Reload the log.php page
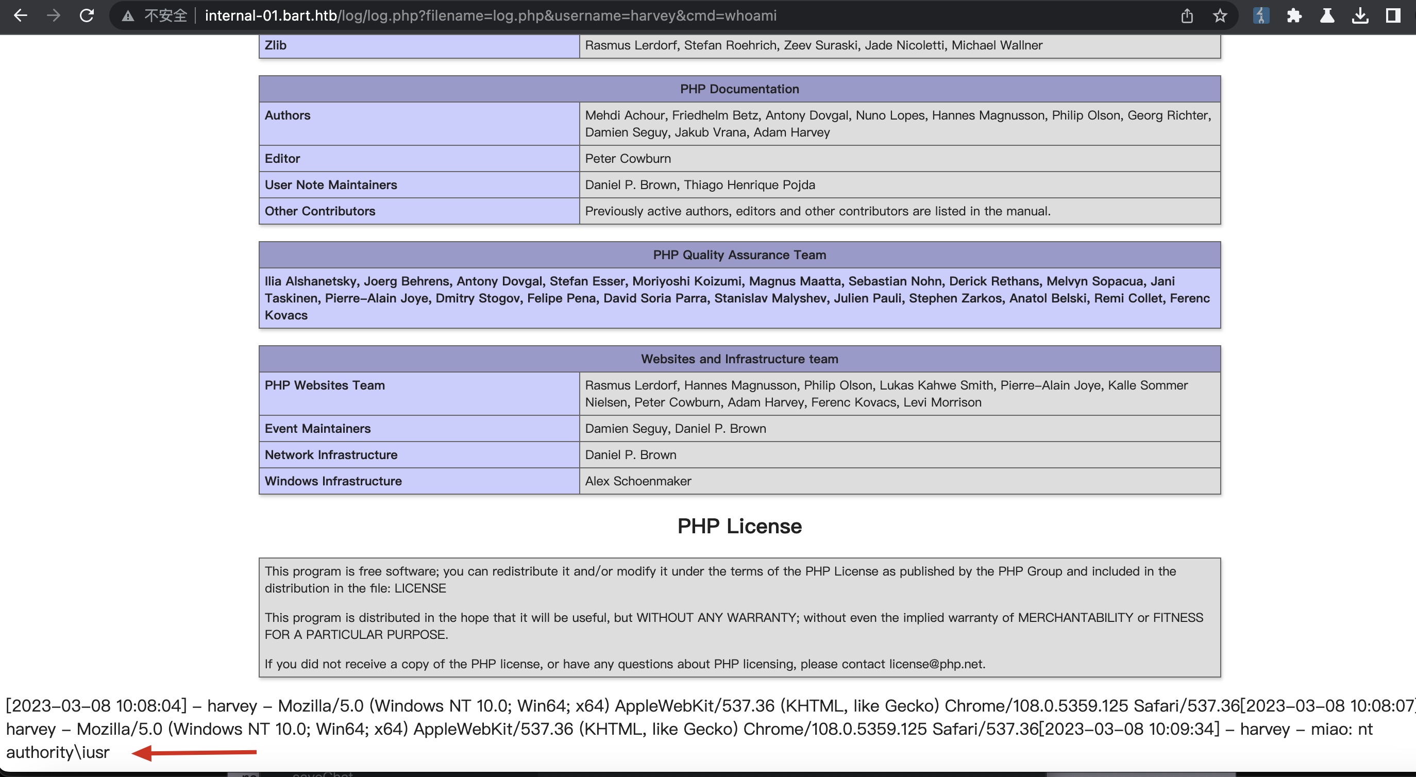The height and width of the screenshot is (777, 1416). pos(86,15)
